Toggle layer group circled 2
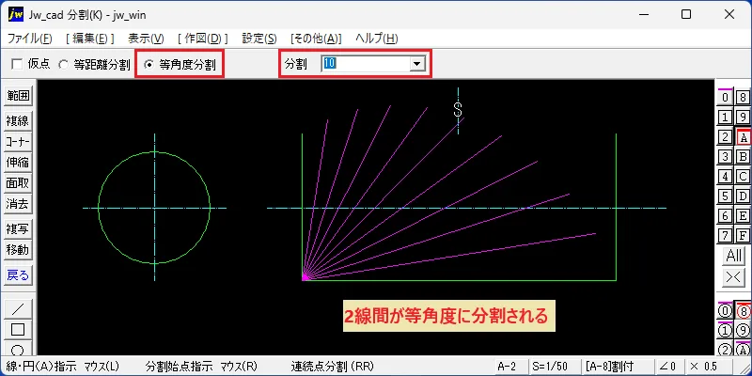 click(725, 350)
